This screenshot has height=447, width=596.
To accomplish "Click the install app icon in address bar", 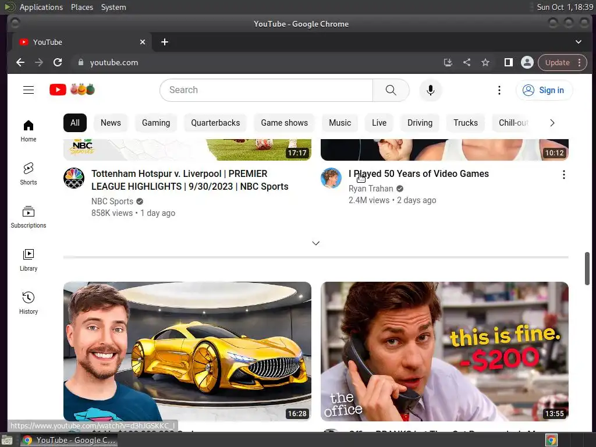I will (x=448, y=62).
